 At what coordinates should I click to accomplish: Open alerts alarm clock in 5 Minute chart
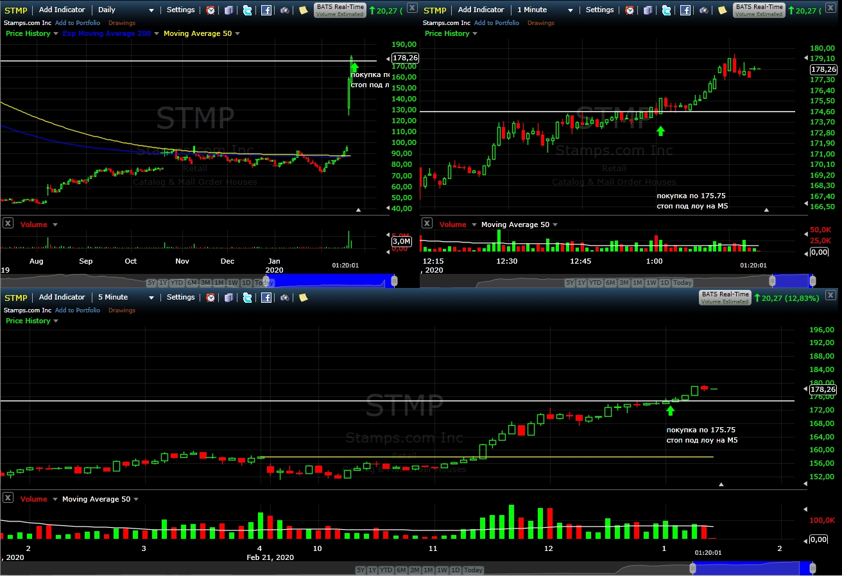pos(210,298)
